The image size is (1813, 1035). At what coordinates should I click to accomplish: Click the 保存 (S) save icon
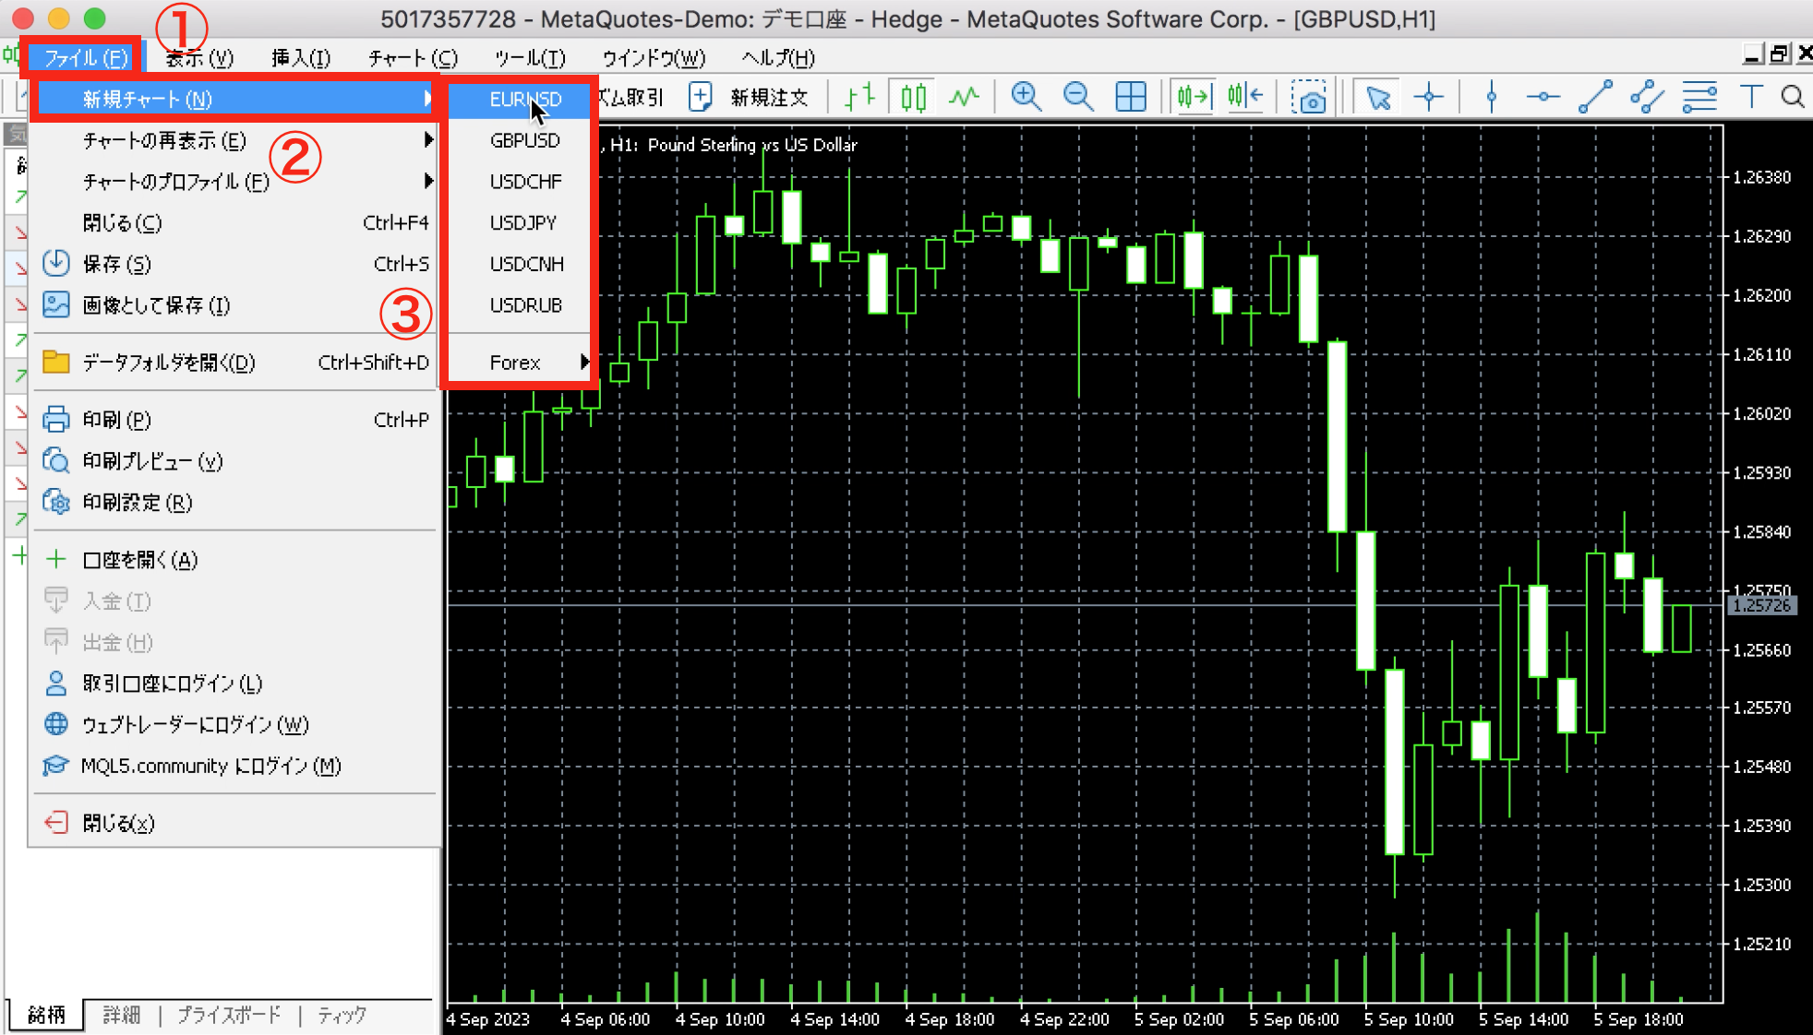coord(56,263)
